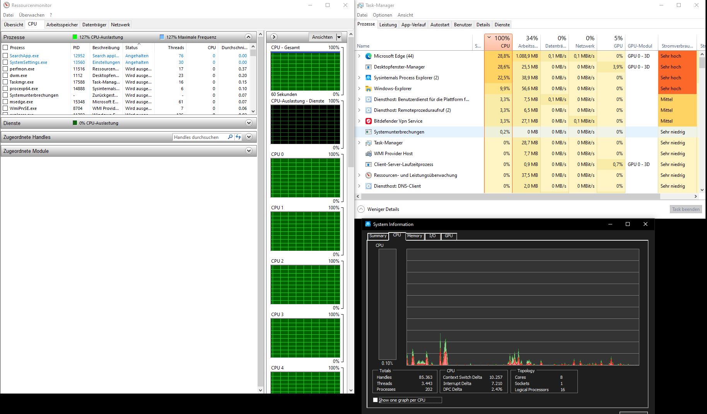Screen dimensions: 707x414
Task: Click the Client-Server-Laufzeitprozess icon
Action: tap(368, 164)
